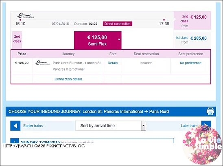This screenshot has height=166, width=223.
Task: Click the Direct connection badge
Action: click(118, 24)
